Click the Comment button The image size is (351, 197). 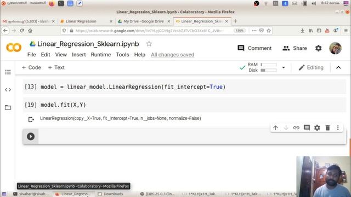click(x=254, y=48)
